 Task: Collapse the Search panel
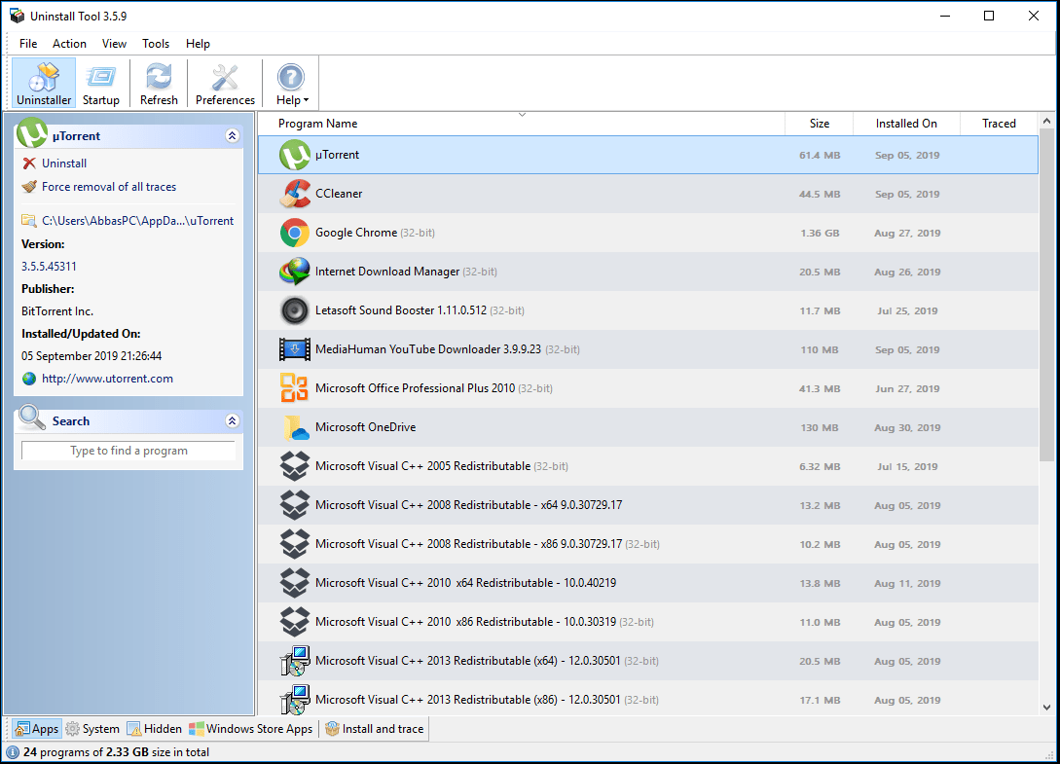click(x=232, y=421)
